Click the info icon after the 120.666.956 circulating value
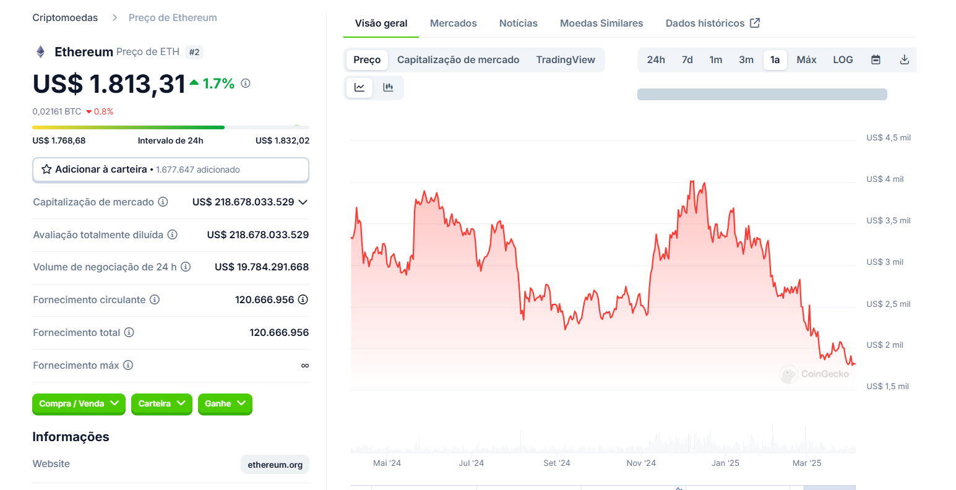956x490 pixels. (x=303, y=299)
